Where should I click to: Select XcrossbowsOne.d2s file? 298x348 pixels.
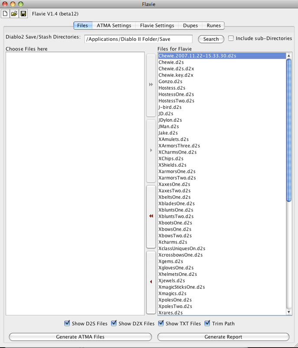point(222,255)
